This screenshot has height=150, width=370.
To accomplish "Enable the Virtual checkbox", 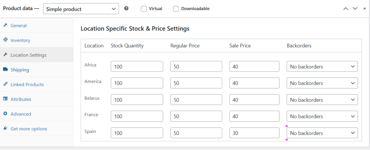I will tap(144, 9).
